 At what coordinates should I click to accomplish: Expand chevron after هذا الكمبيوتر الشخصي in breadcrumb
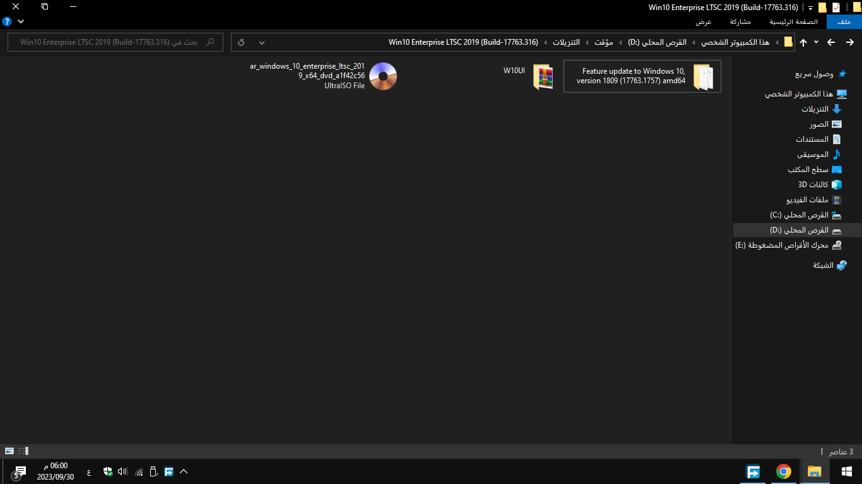694,42
